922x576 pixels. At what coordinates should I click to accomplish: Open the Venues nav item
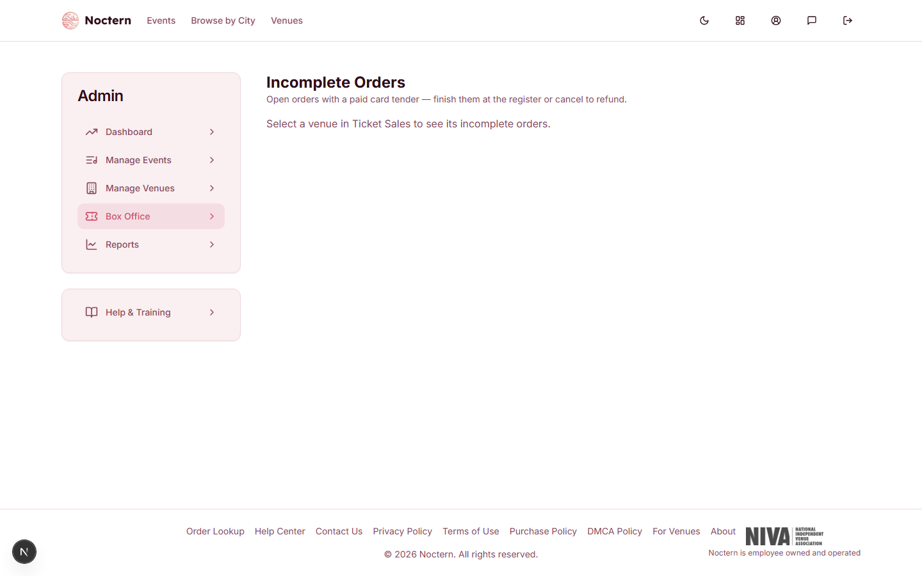tap(287, 20)
